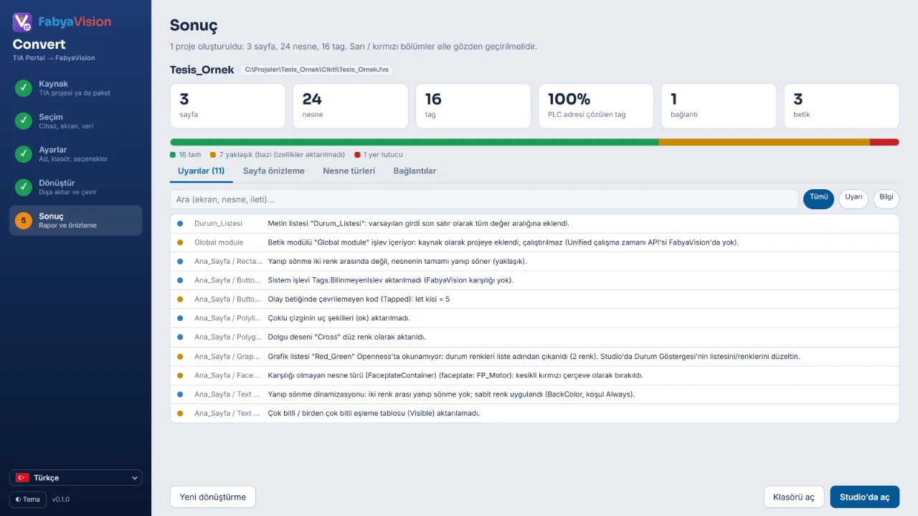
Task: Click the Grafik listesi "Red_Green" row
Action: 534,356
